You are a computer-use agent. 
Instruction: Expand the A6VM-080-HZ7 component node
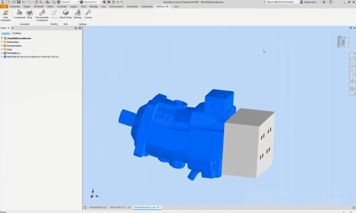(x=2, y=57)
